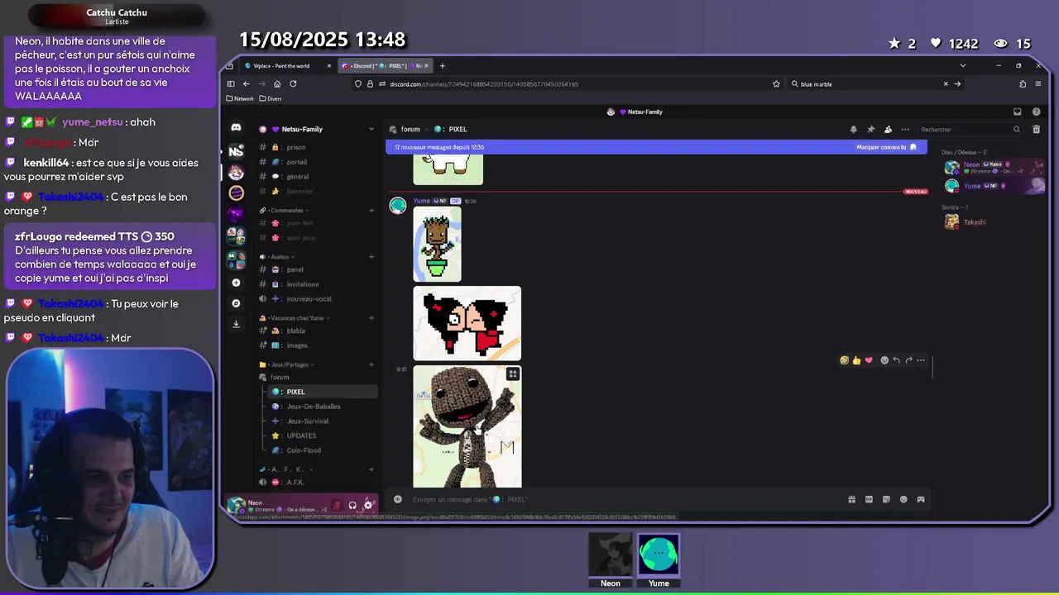Add the thumbs up reaction
1059x595 pixels.
tap(856, 360)
